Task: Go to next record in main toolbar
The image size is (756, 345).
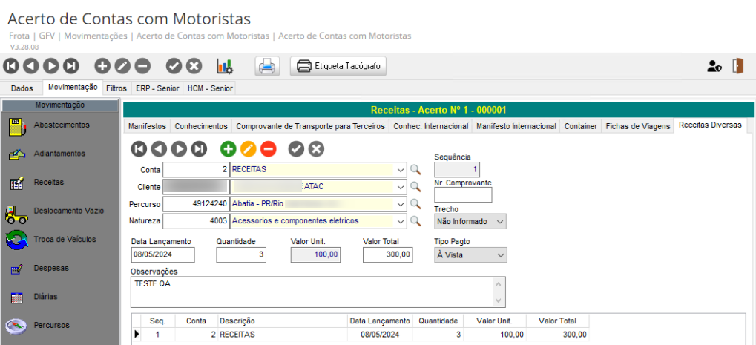Action: pos(52,66)
